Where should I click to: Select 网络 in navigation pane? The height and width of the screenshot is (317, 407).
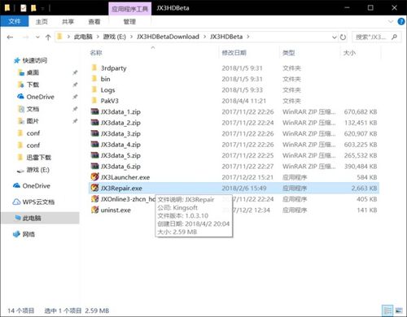28,234
